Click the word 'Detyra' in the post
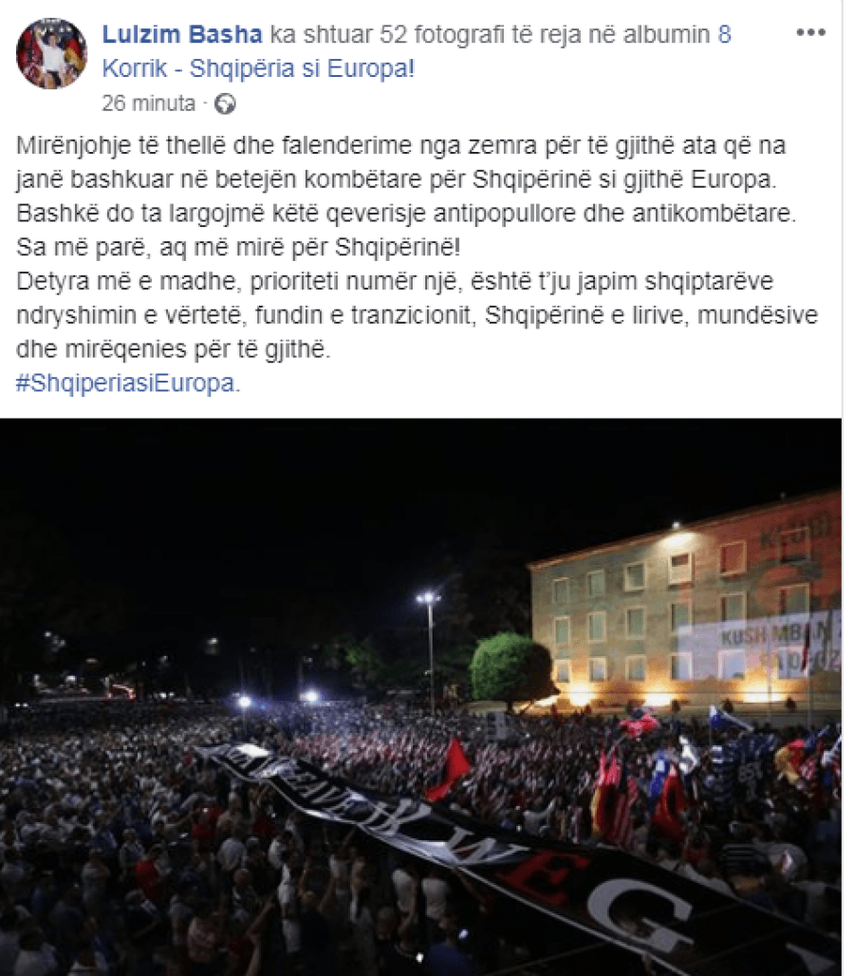 [x=53, y=281]
